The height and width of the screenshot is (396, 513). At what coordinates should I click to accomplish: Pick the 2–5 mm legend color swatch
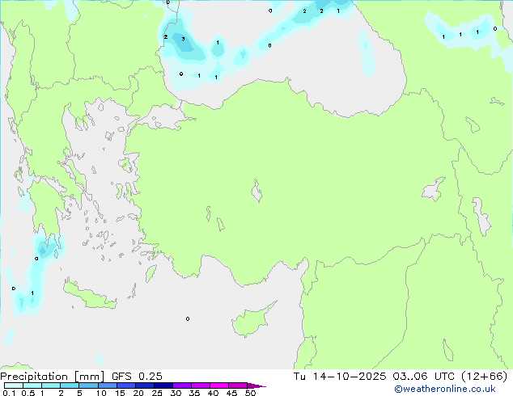pyautogui.click(x=70, y=385)
